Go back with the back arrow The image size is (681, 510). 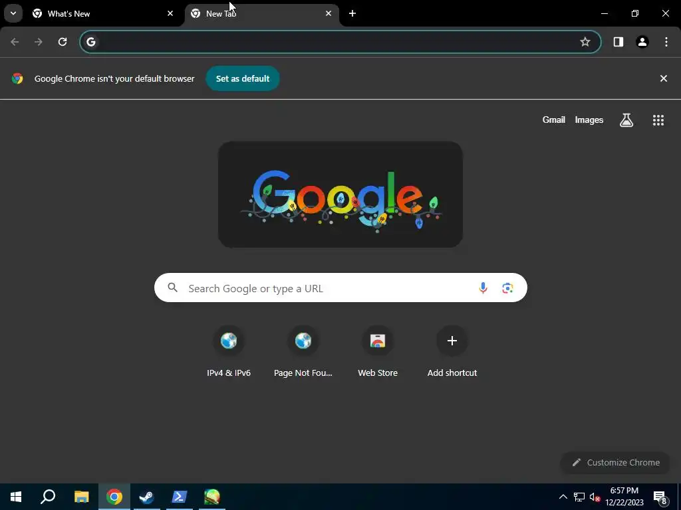click(15, 42)
